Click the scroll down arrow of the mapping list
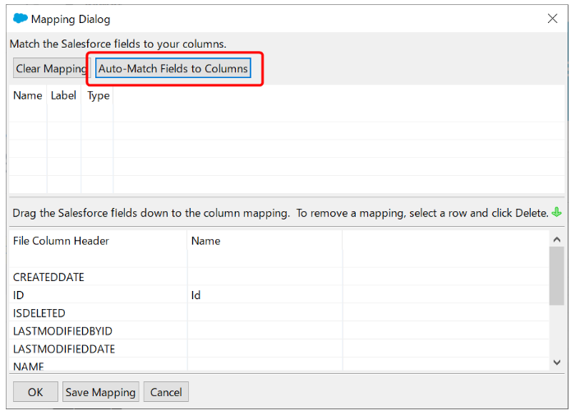Screen dimensions: 580x420 tap(557, 362)
